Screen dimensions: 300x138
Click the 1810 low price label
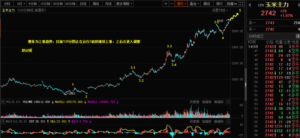tap(72, 94)
